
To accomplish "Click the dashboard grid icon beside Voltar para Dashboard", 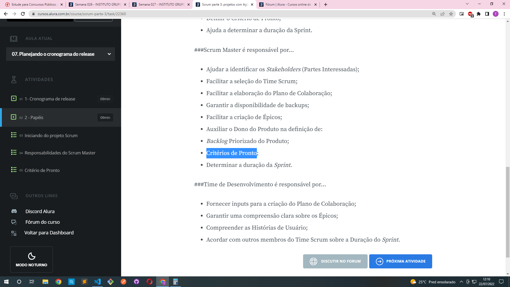I will click(14, 233).
